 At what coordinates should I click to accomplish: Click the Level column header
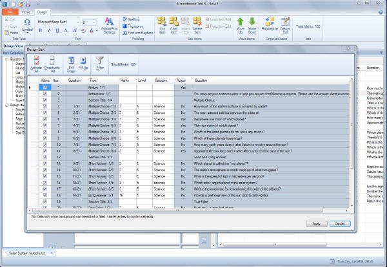(x=144, y=80)
